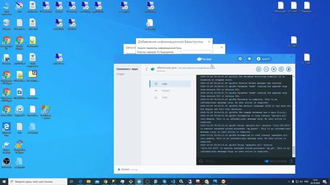This screenshot has width=330, height=185.
Task: Focus the log search input field
Action: tap(233, 161)
